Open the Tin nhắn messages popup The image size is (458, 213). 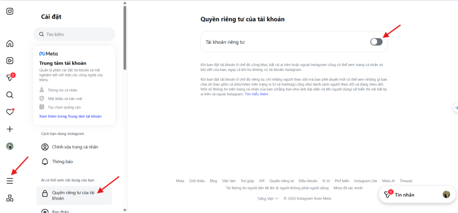pyautogui.click(x=417, y=194)
